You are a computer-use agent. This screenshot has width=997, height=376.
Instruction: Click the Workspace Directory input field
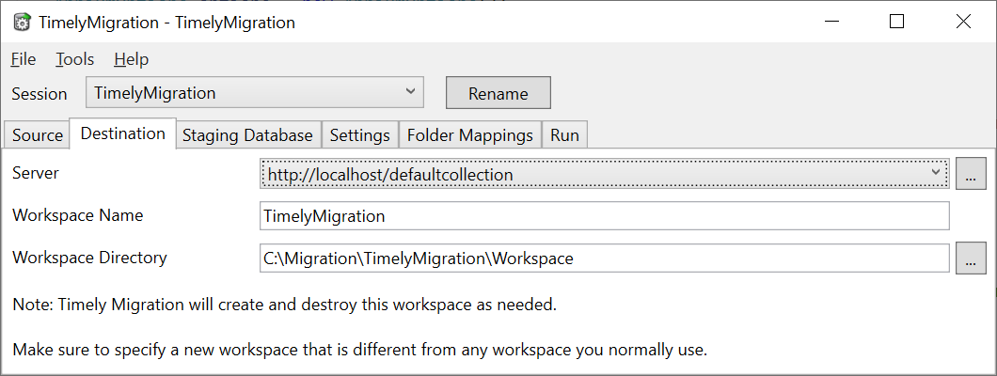click(x=605, y=258)
